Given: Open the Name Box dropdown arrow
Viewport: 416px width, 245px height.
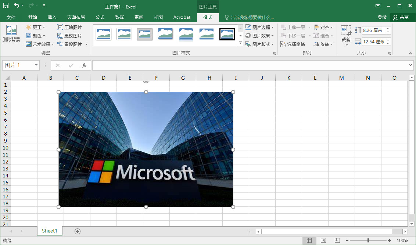Looking at the screenshot, I should (36, 65).
